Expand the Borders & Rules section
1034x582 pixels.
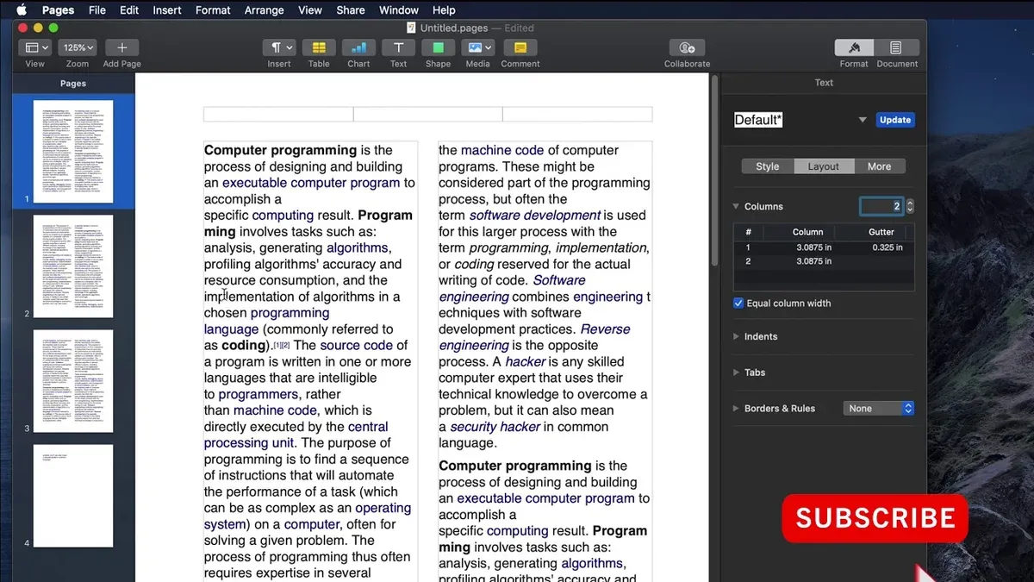click(736, 409)
